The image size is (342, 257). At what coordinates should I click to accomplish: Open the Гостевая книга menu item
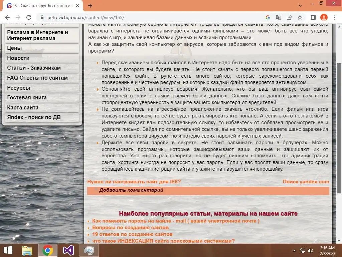[42, 97]
